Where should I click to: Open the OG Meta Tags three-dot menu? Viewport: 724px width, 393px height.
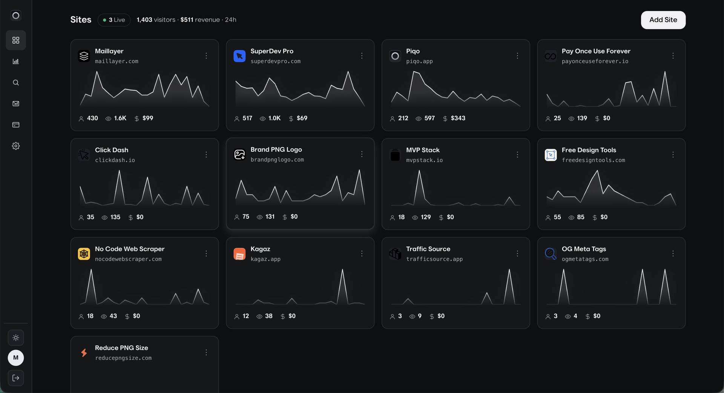tap(673, 254)
